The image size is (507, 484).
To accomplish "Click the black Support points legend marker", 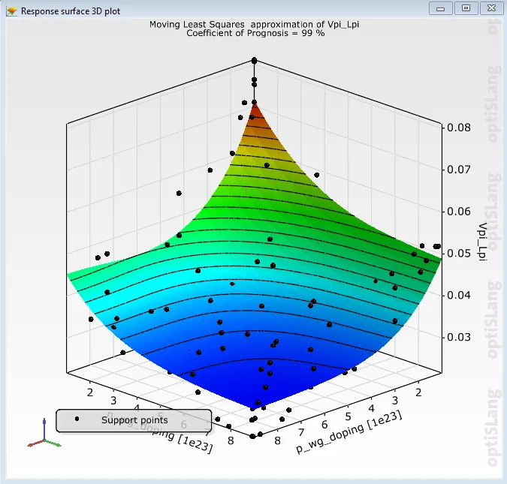I will (x=77, y=419).
